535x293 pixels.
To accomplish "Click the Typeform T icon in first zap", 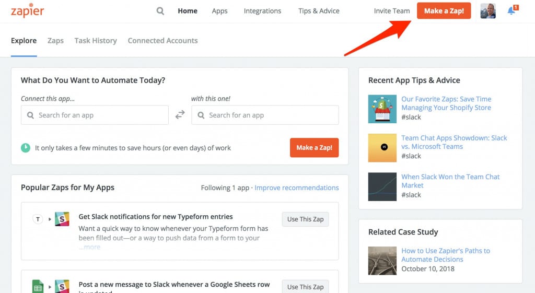I will click(38, 219).
